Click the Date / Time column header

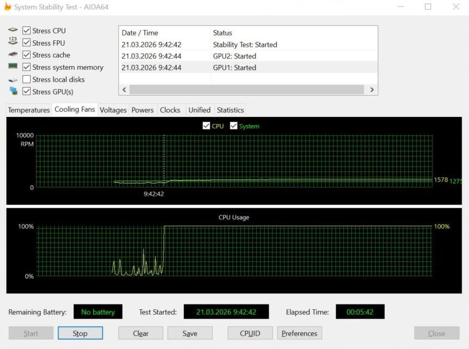click(x=165, y=32)
